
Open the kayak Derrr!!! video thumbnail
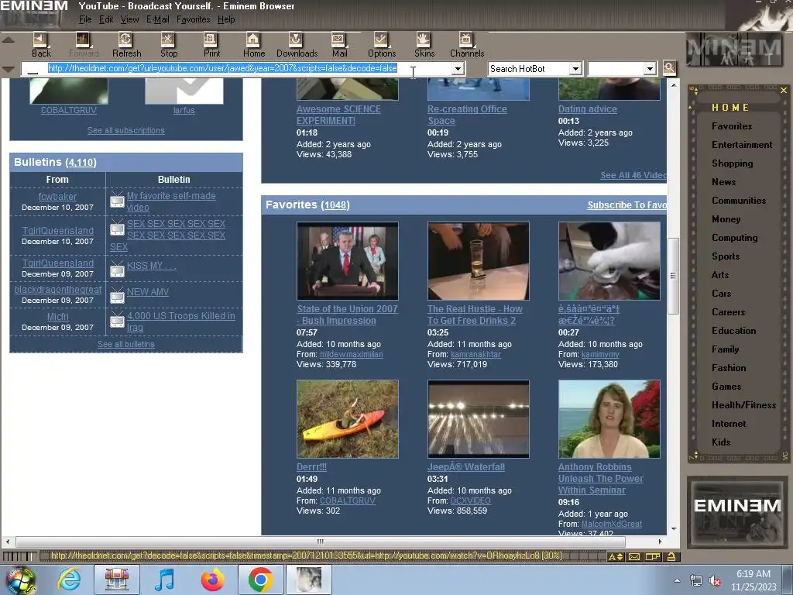[x=348, y=419]
